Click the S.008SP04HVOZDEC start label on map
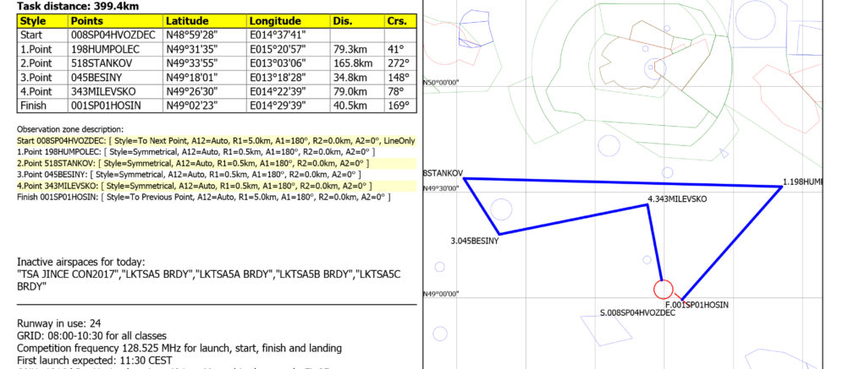843x369 pixels. tap(637, 312)
